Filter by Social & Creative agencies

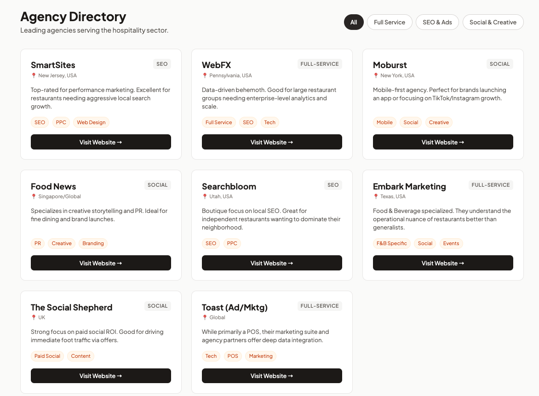click(493, 22)
